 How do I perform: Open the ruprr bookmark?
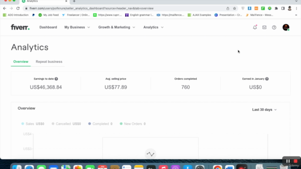click(108, 15)
